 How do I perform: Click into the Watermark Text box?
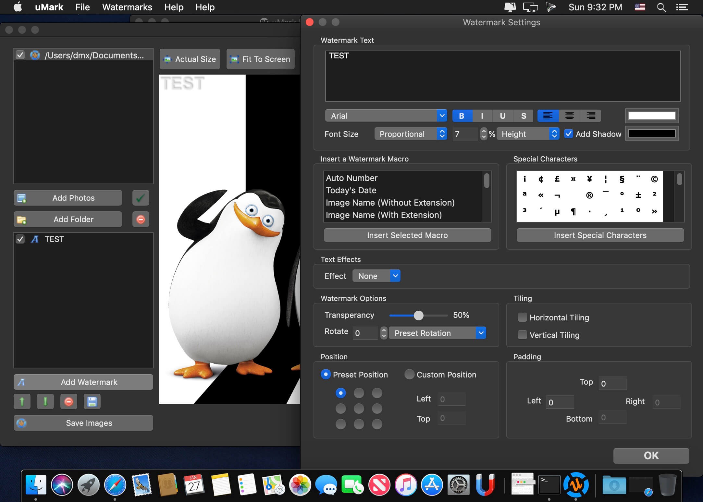[503, 76]
